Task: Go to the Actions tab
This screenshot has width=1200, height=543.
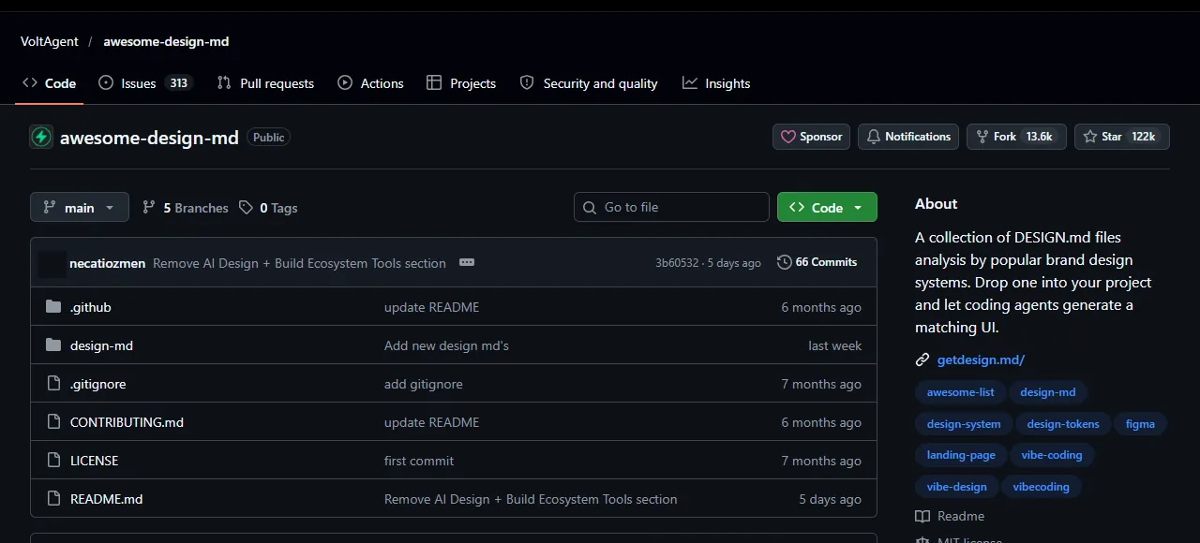Action: (x=370, y=83)
